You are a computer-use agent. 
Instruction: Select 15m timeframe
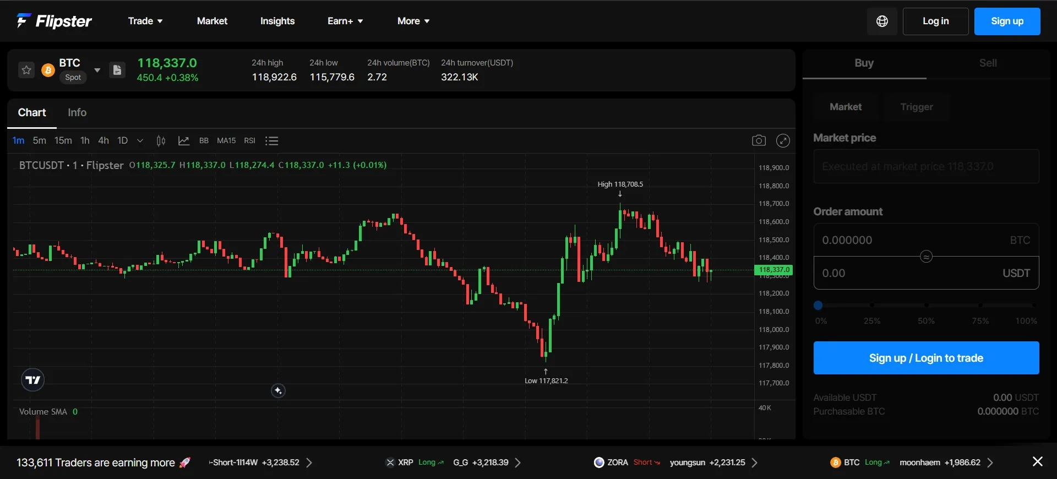coord(63,140)
